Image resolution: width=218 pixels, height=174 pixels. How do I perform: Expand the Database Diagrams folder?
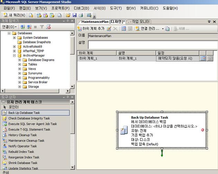click(20, 60)
